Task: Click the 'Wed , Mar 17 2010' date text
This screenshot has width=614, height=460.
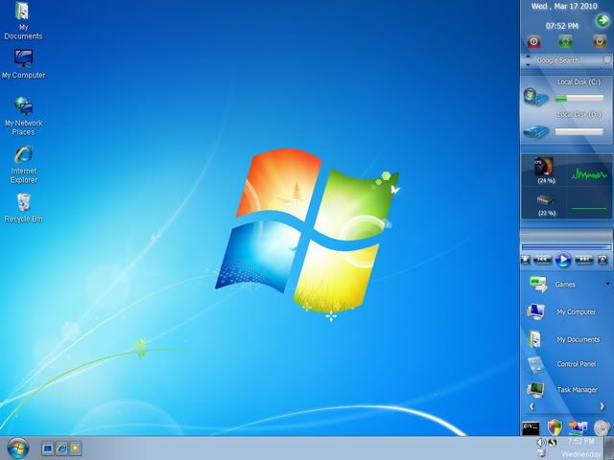Action: (564, 6)
